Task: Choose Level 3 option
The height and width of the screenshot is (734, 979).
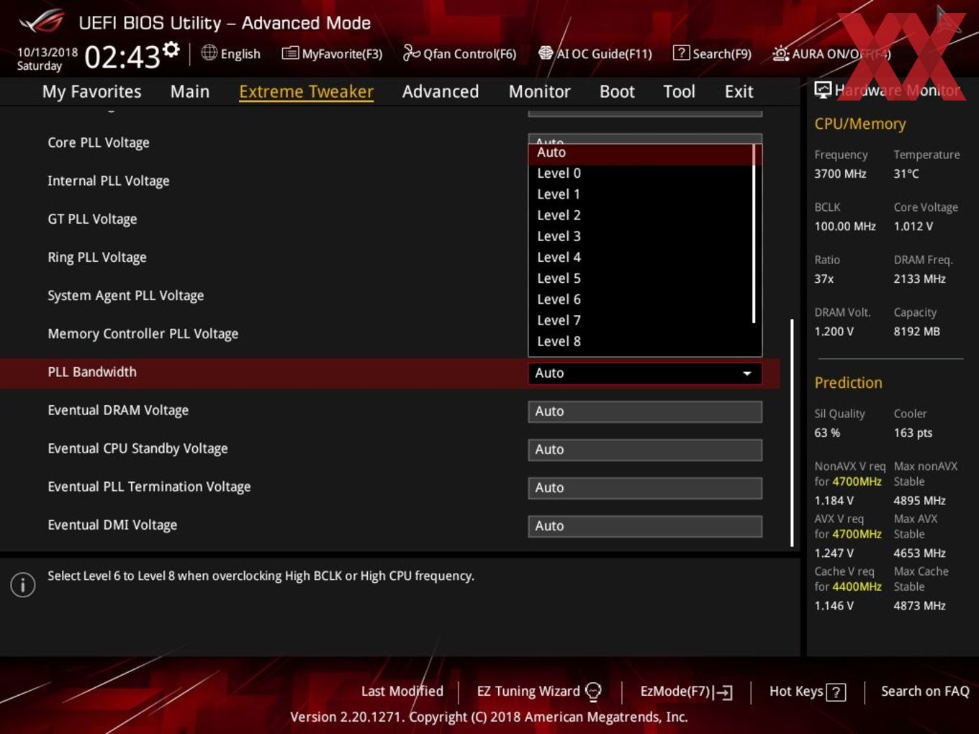Action: pos(641,236)
